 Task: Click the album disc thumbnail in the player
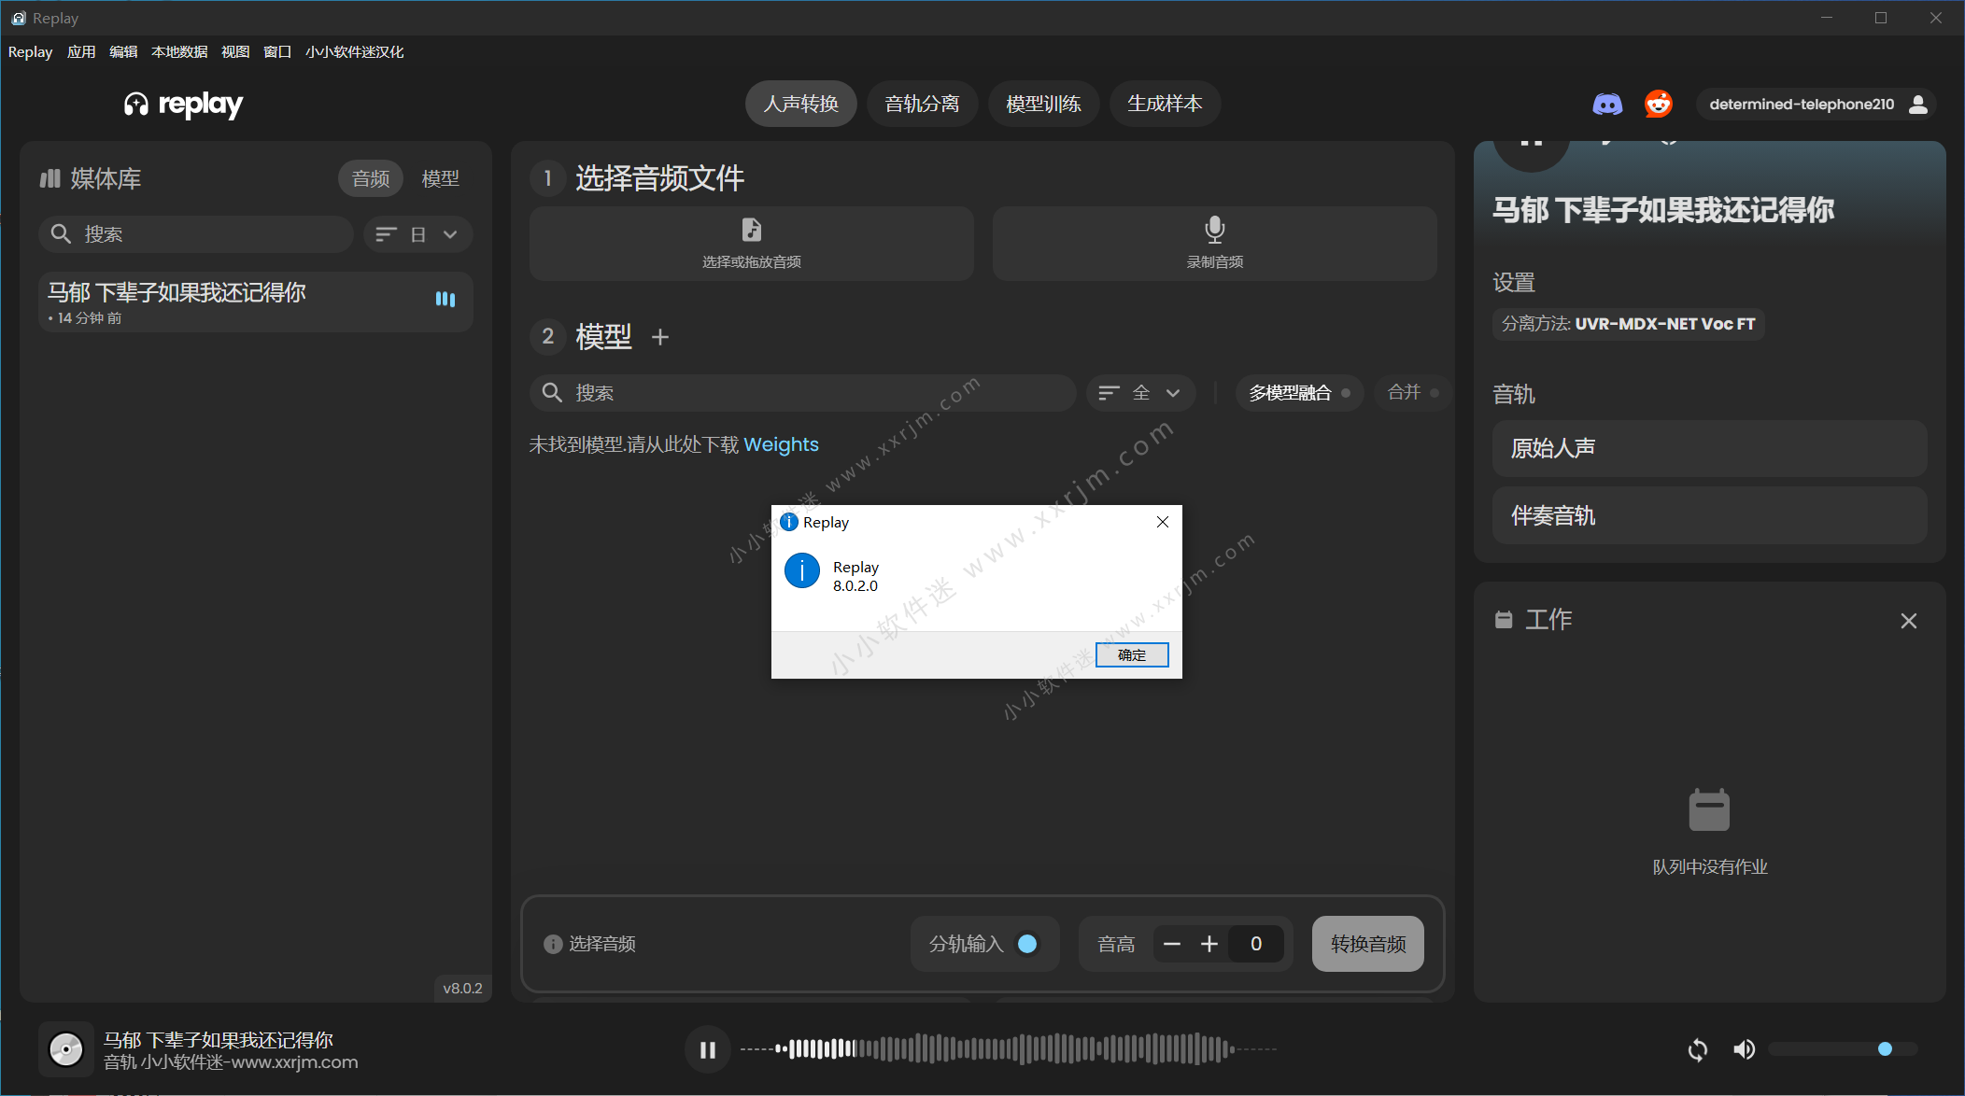click(x=66, y=1049)
